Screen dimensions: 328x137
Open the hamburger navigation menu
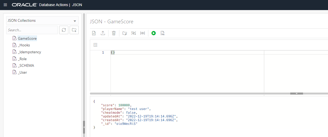click(5, 5)
